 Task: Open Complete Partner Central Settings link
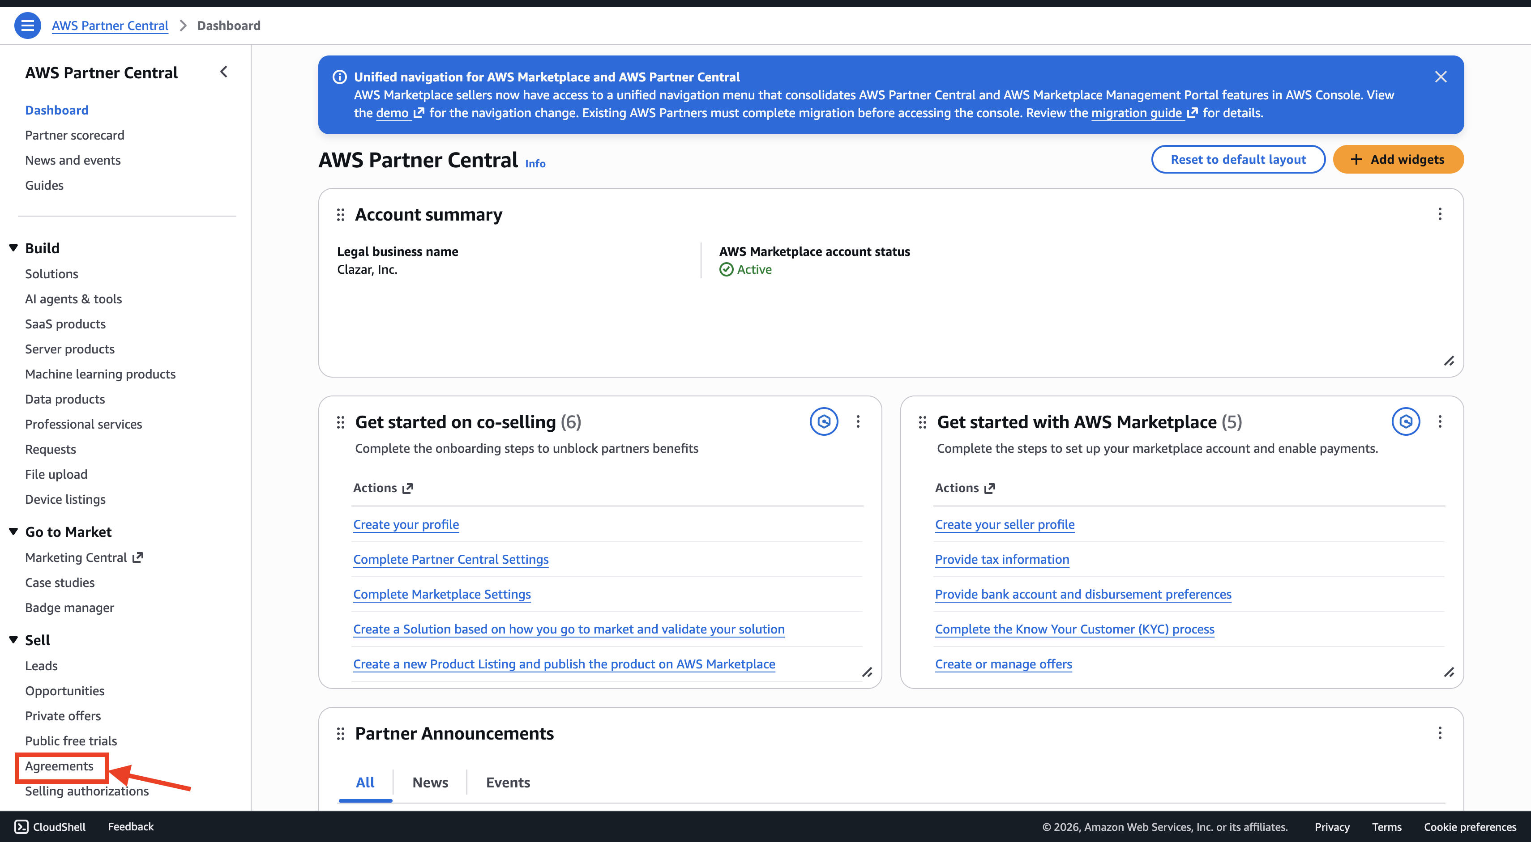click(x=450, y=559)
